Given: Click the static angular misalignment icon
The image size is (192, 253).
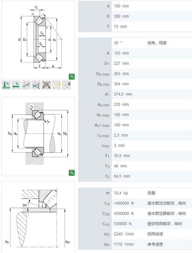Looking at the screenshot, I should click(26, 85).
